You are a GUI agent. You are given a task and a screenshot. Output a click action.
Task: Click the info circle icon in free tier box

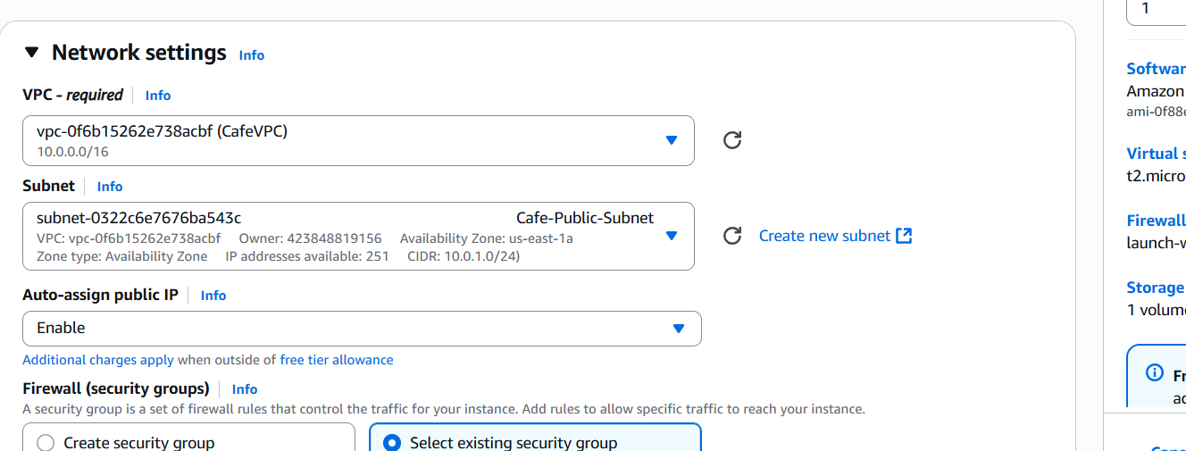coord(1155,372)
